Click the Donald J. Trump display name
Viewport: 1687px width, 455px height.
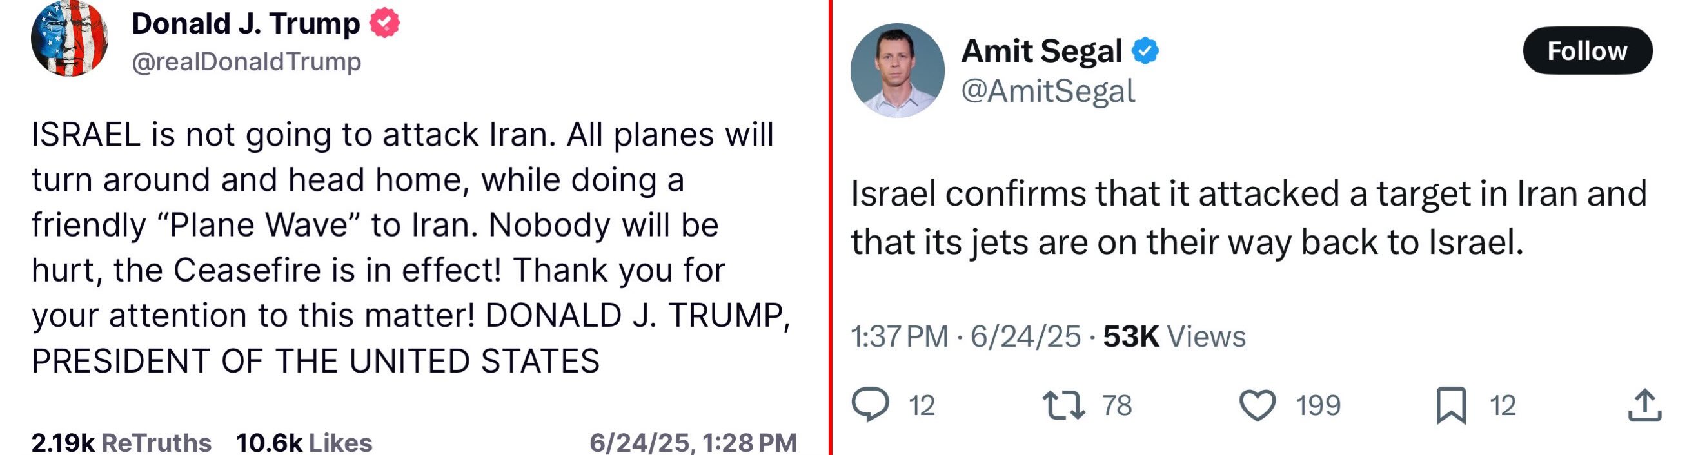246,24
